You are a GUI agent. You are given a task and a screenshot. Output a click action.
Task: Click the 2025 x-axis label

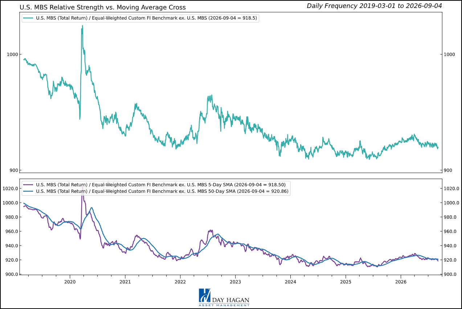point(346,282)
